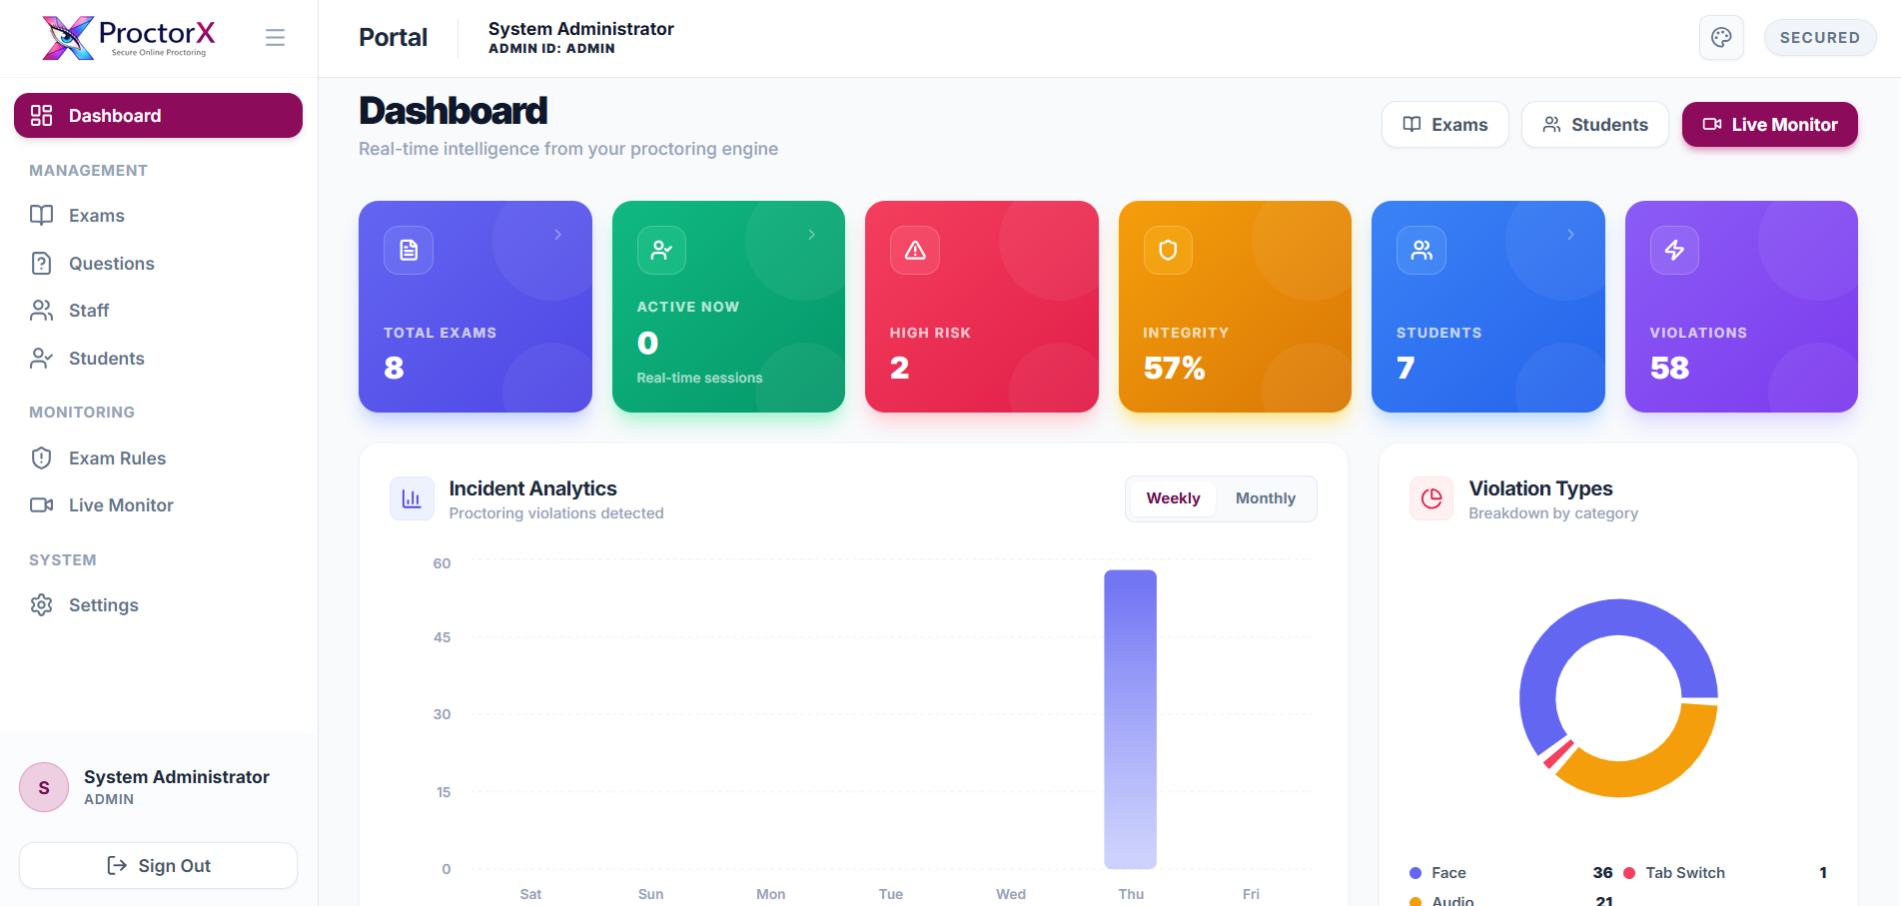The width and height of the screenshot is (1901, 906).
Task: Open the Exam Rules shield icon
Action: (x=41, y=457)
